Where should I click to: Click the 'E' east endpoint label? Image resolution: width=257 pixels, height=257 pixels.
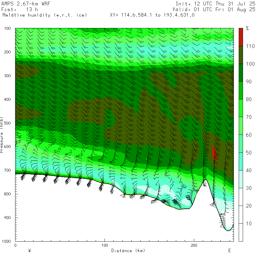pos(230,251)
